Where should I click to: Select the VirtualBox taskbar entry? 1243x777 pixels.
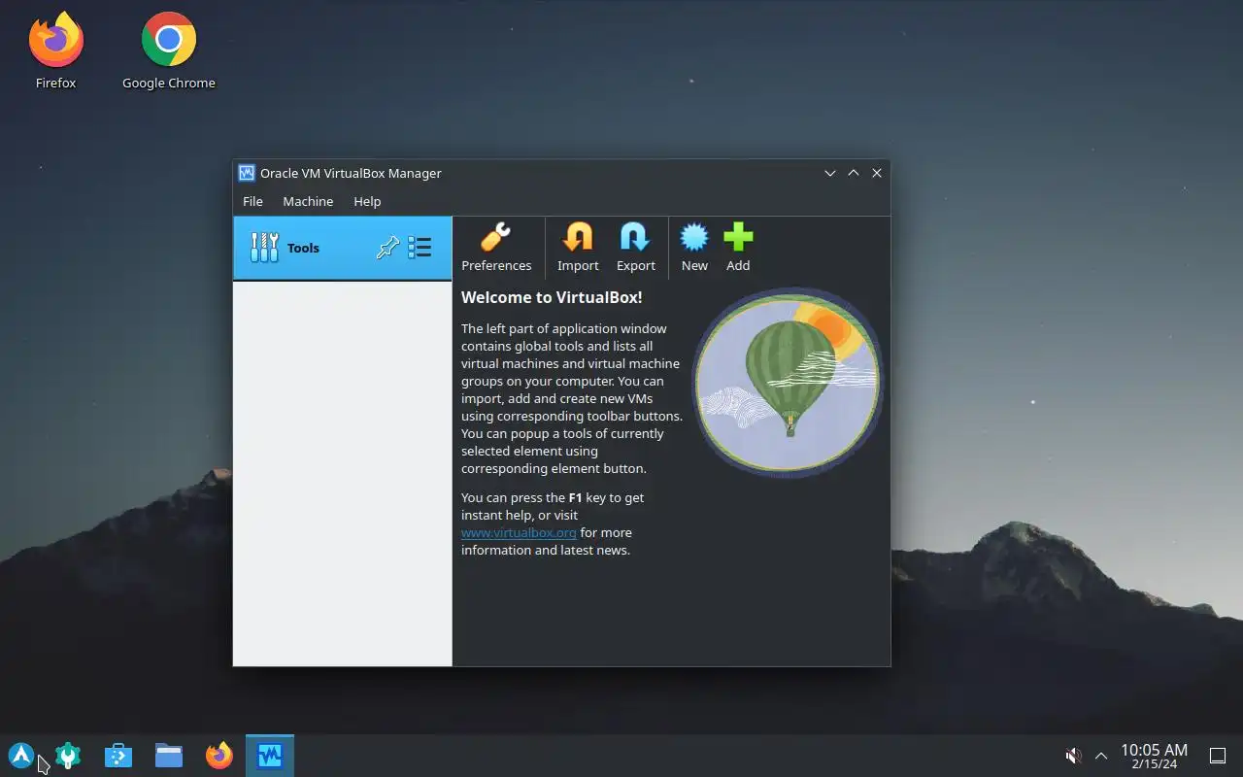click(270, 755)
